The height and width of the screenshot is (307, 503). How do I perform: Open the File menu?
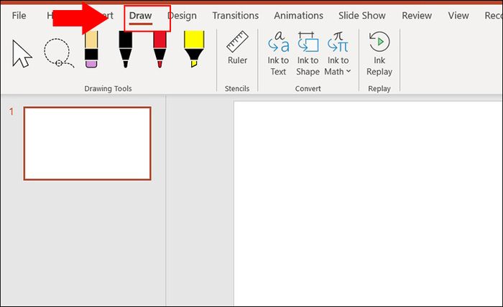pyautogui.click(x=19, y=15)
